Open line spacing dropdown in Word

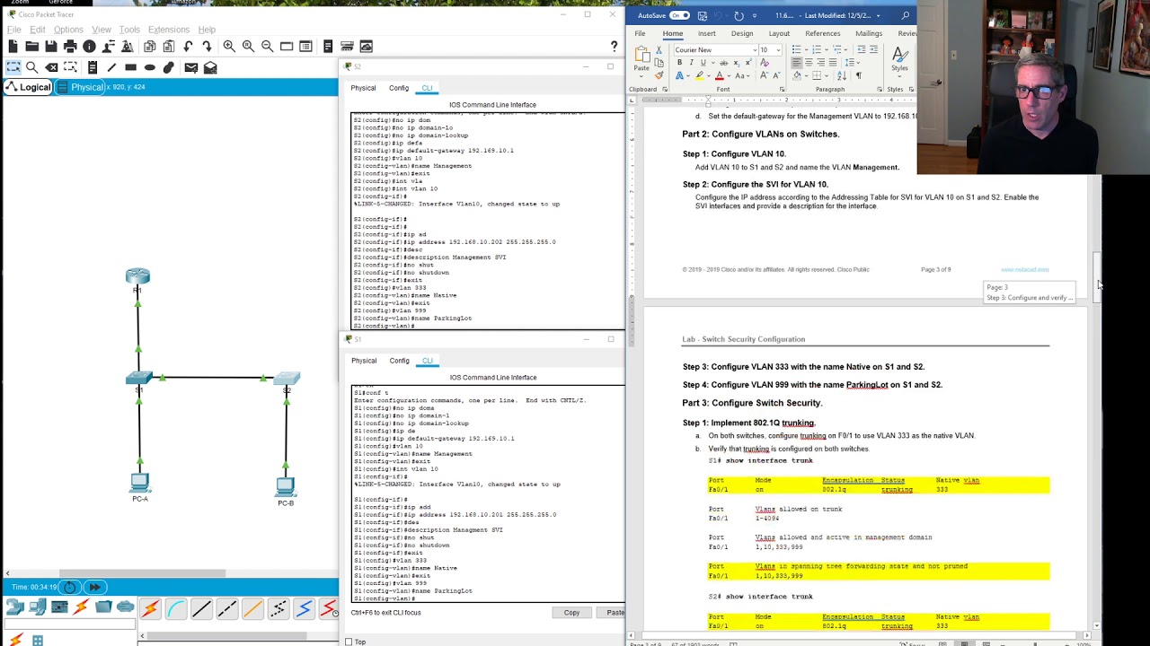click(x=858, y=63)
